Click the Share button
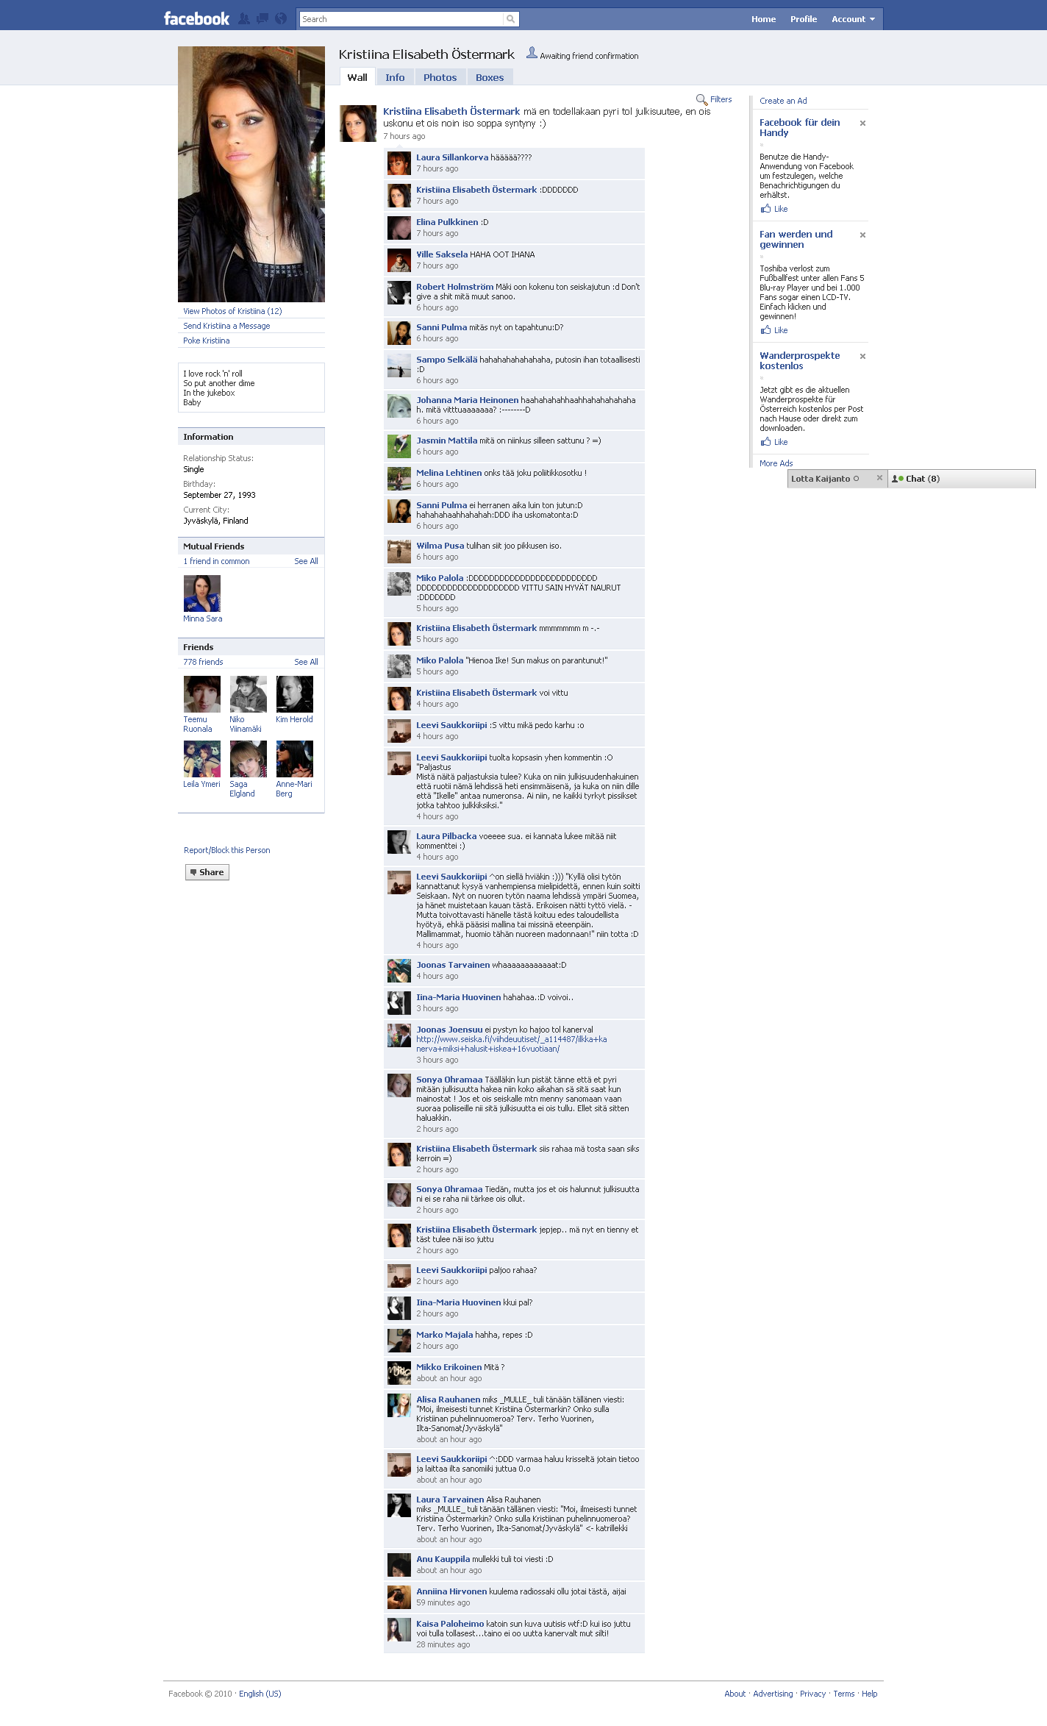The image size is (1047, 1726). [x=207, y=872]
